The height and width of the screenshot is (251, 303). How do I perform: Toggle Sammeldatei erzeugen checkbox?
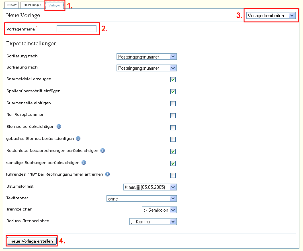(173, 79)
